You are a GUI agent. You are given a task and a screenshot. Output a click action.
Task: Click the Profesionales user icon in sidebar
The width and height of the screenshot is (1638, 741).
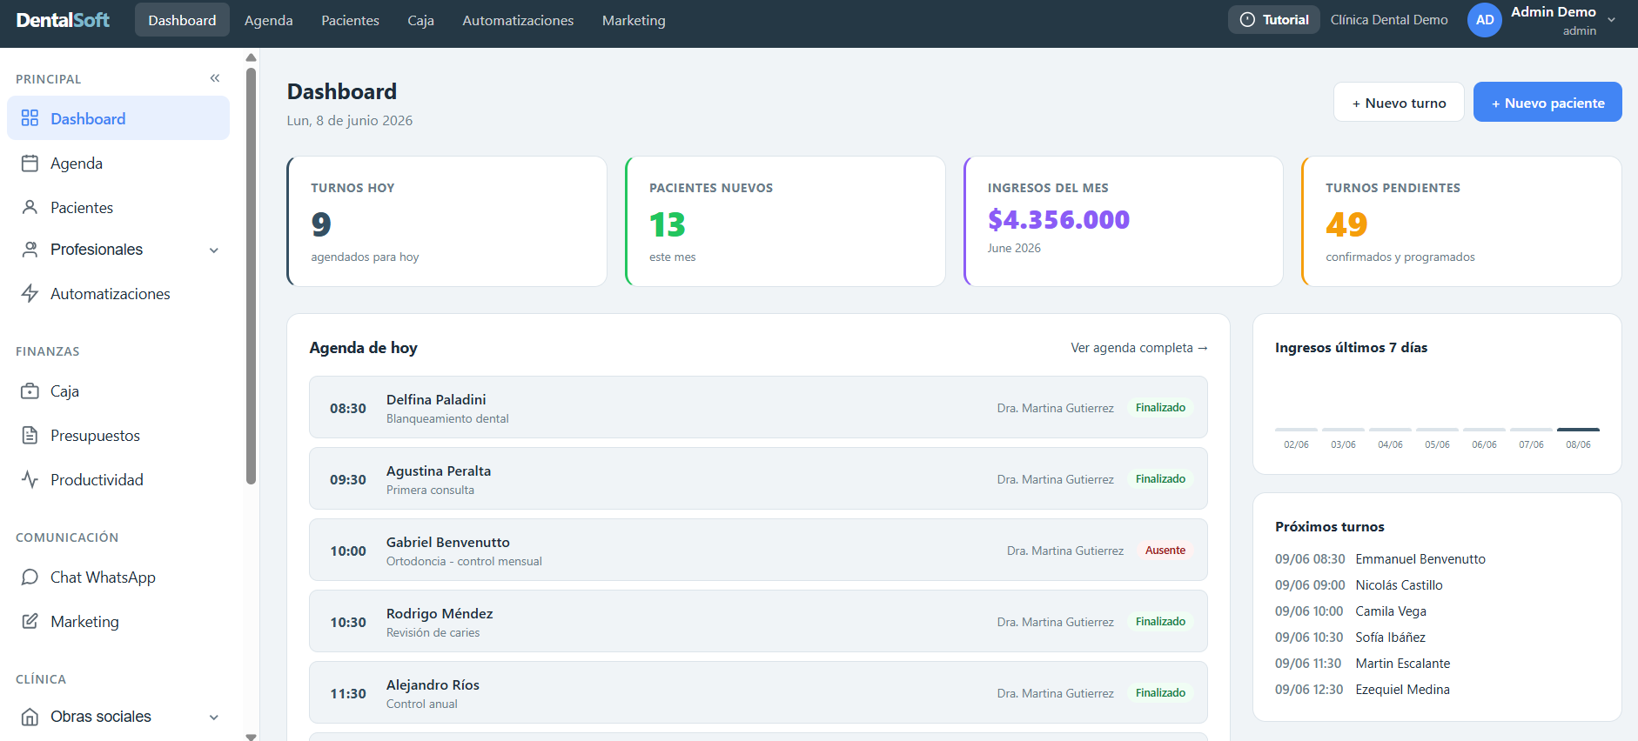[x=30, y=250]
